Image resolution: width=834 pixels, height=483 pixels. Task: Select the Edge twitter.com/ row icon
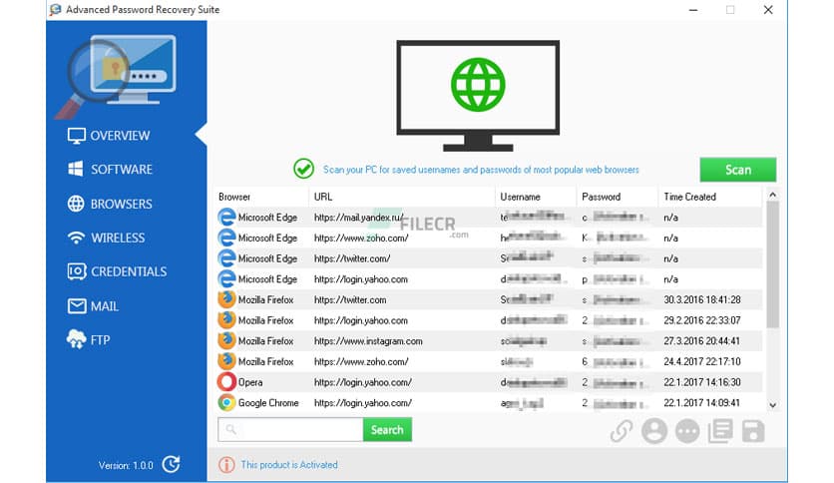[226, 258]
